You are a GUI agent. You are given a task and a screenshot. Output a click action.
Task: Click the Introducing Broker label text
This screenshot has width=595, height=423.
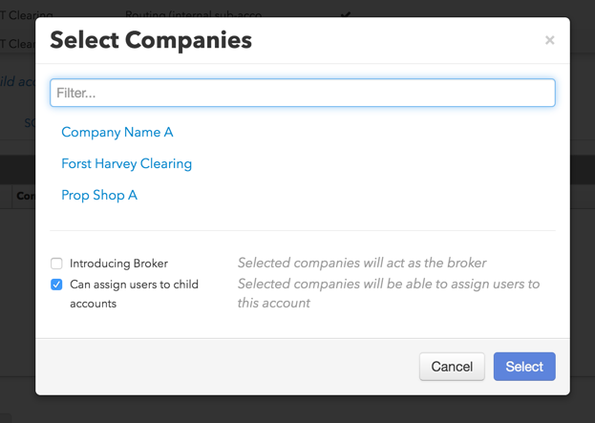pyautogui.click(x=118, y=264)
